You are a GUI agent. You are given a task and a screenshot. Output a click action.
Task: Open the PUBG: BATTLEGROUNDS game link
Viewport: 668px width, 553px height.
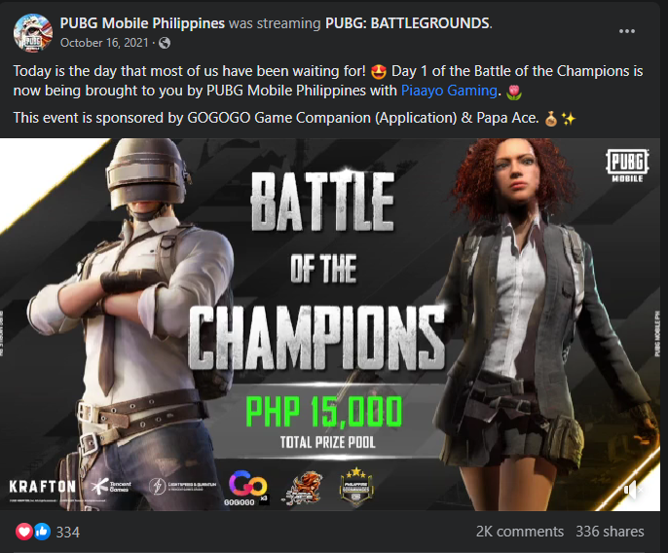coord(407,23)
